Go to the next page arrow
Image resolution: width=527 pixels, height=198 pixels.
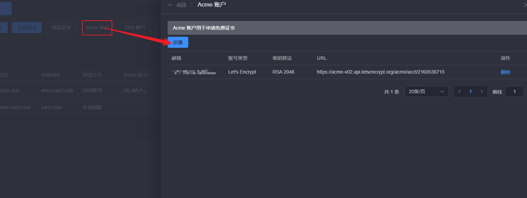(482, 91)
